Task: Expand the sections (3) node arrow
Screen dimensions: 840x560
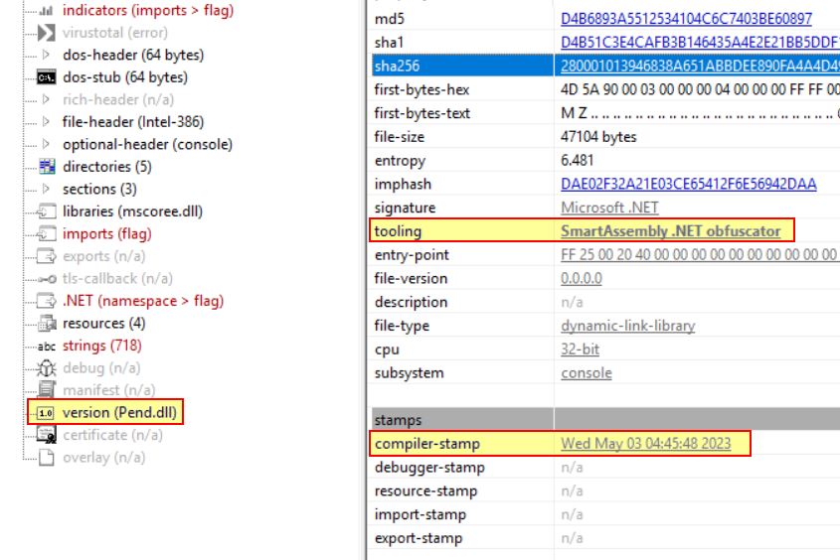Action: tap(46, 190)
